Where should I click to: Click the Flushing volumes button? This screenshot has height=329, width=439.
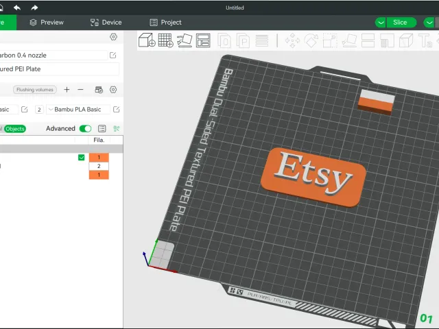(x=35, y=90)
